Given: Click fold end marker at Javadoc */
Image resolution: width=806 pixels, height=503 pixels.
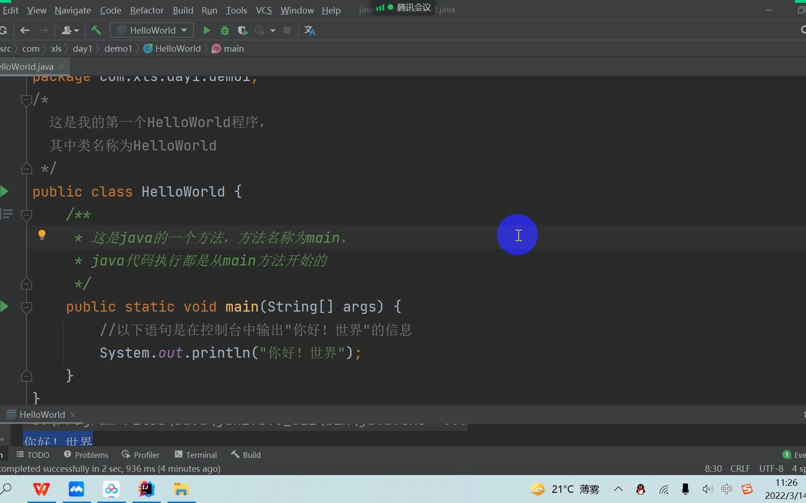Looking at the screenshot, I should (x=27, y=284).
